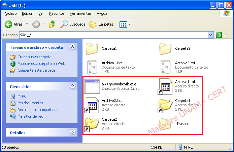Screen dimensions: 234x152
Task: Open Mi PC from Otros sitios
Action: click(22, 96)
